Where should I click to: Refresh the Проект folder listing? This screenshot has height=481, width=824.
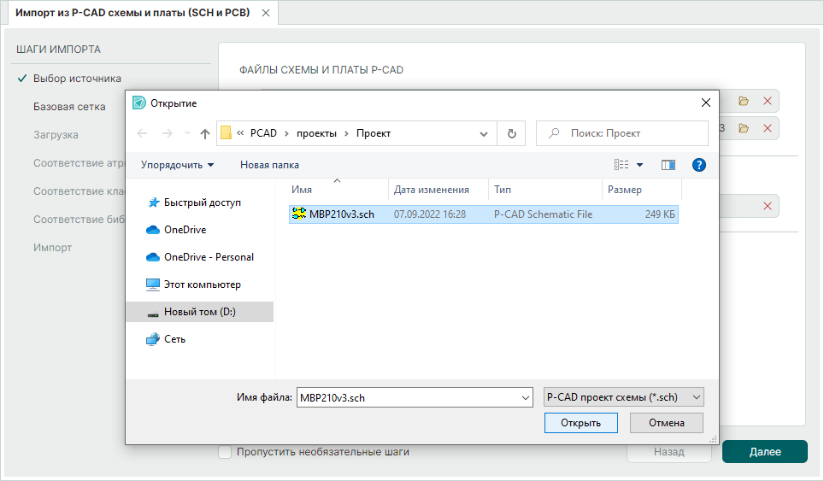tap(511, 133)
